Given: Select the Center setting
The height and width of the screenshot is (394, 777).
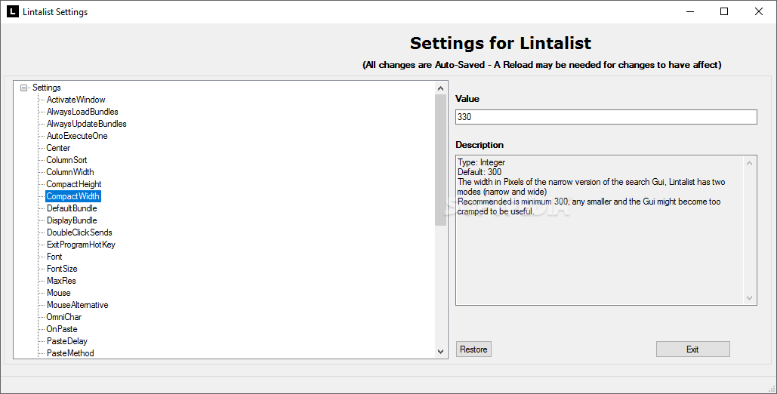Looking at the screenshot, I should [x=58, y=148].
